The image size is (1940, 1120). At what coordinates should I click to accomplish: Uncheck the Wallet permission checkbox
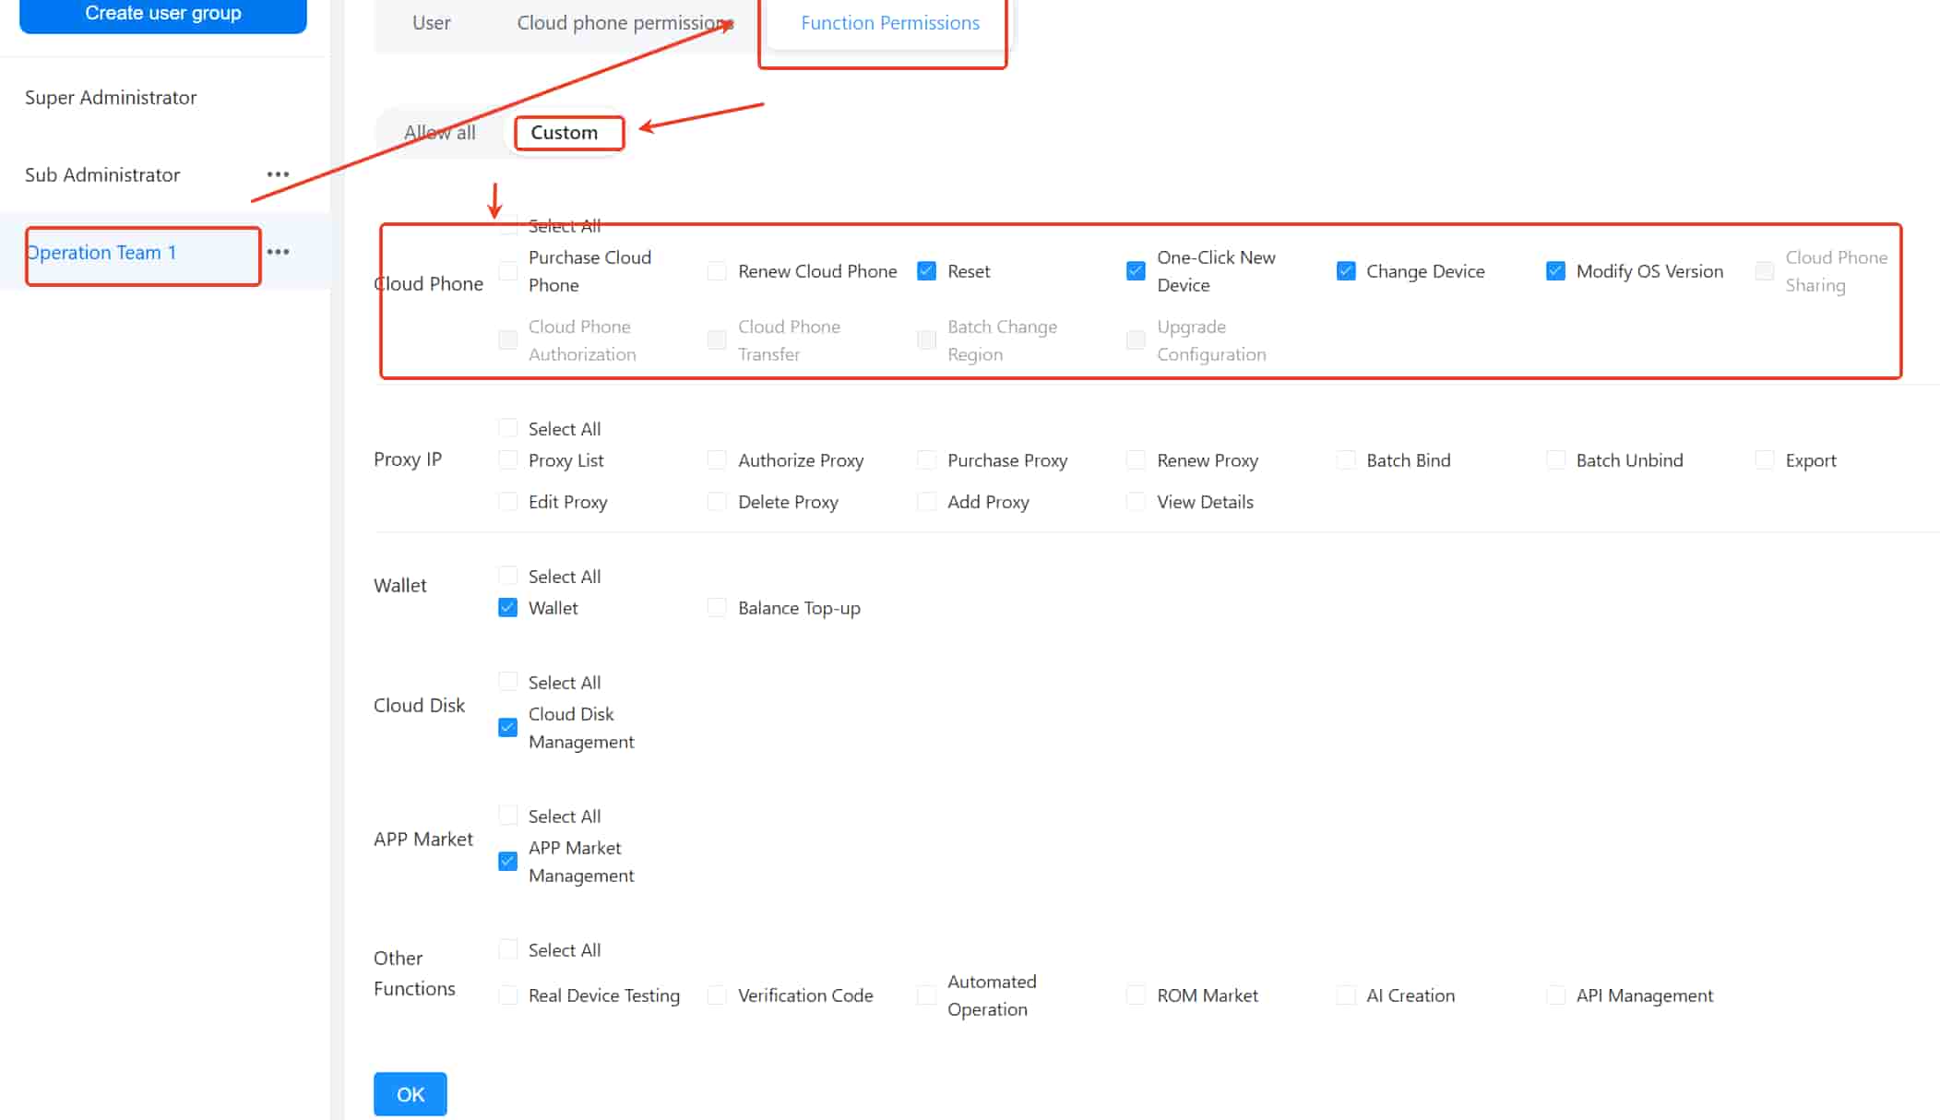coord(507,608)
